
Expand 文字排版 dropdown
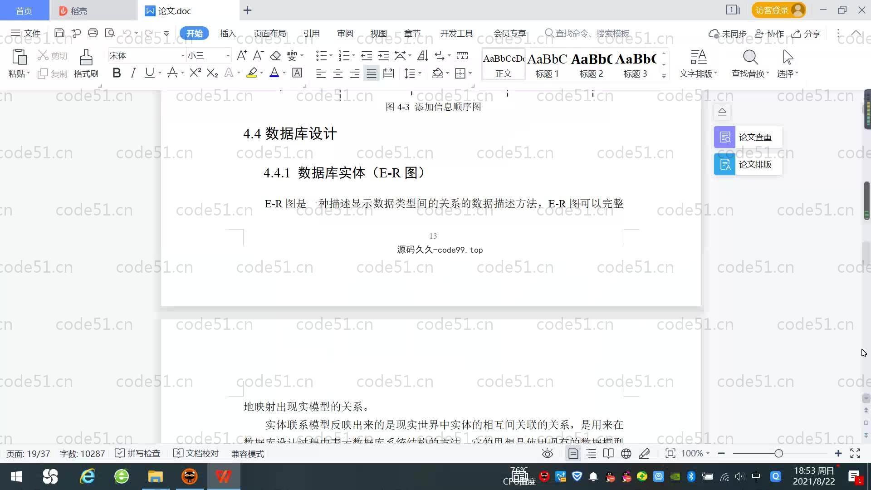tap(698, 73)
